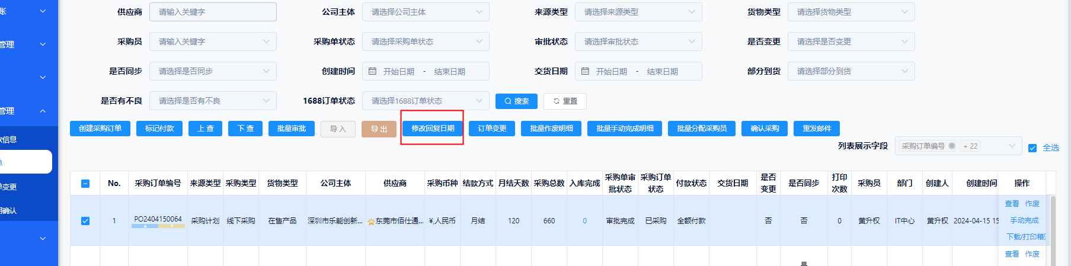Remove the 采购订单编号 tag via its x
The image size is (1071, 266).
952,146
